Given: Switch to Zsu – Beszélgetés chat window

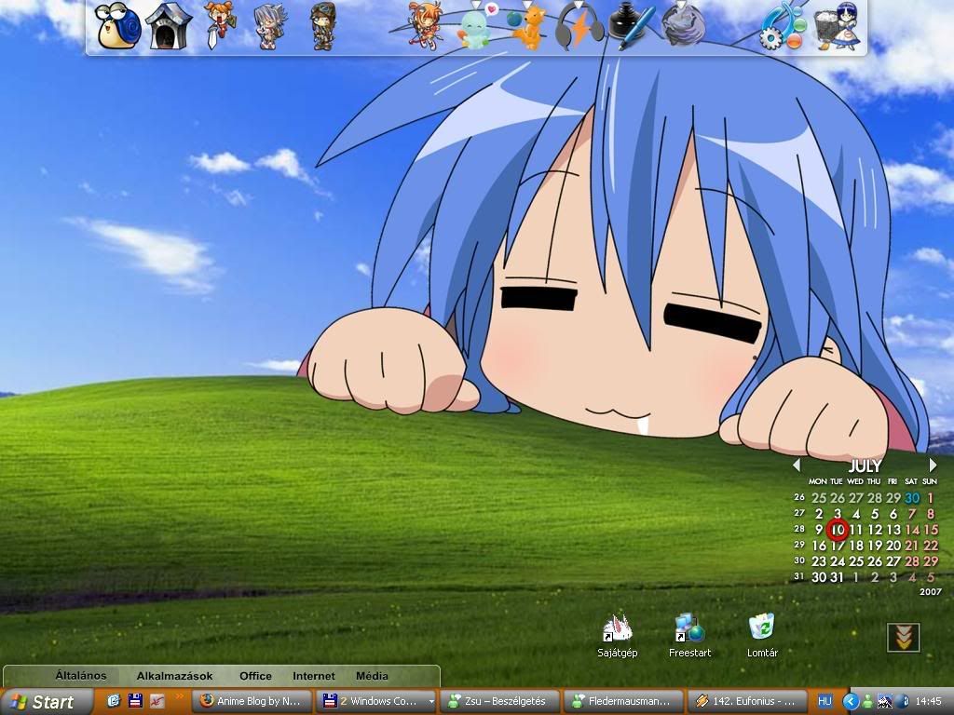Looking at the screenshot, I should (499, 701).
